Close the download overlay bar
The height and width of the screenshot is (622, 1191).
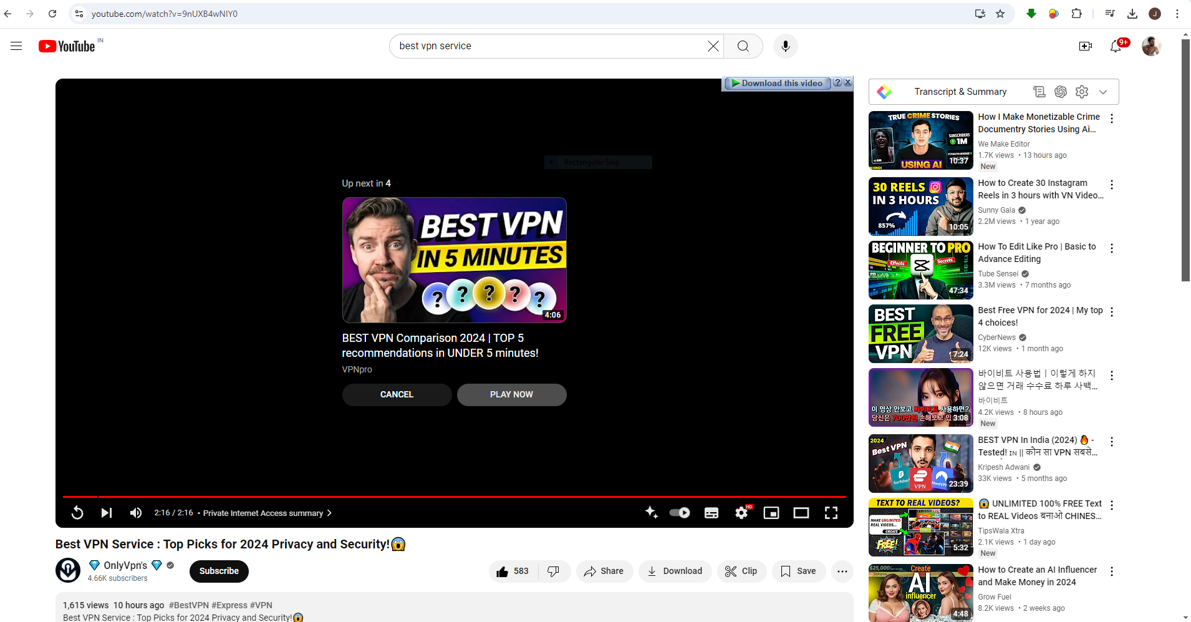(x=848, y=82)
